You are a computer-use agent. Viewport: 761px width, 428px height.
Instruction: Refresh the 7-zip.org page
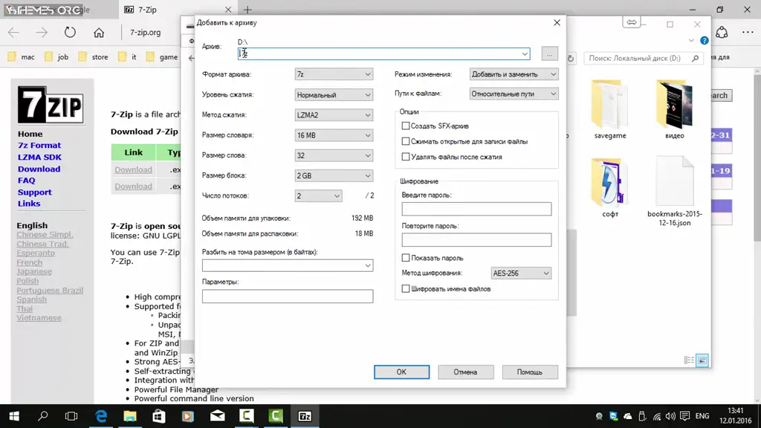coord(69,32)
